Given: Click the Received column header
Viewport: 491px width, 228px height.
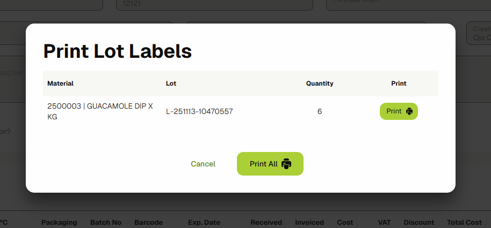Looking at the screenshot, I should click(x=266, y=222).
